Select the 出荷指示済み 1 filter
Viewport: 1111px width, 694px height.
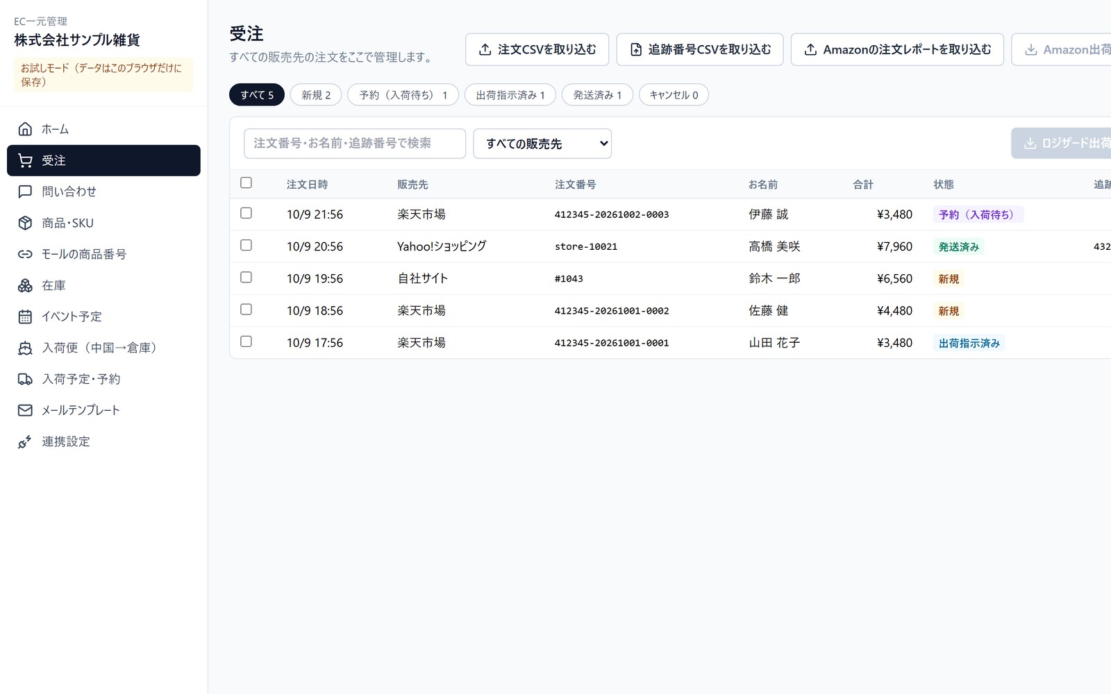click(x=510, y=95)
